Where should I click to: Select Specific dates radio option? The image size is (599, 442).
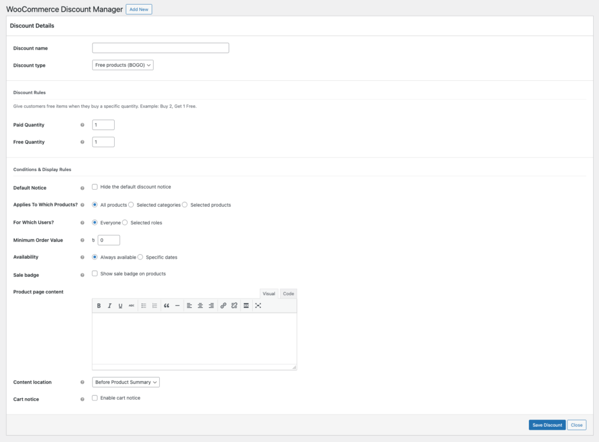click(140, 258)
